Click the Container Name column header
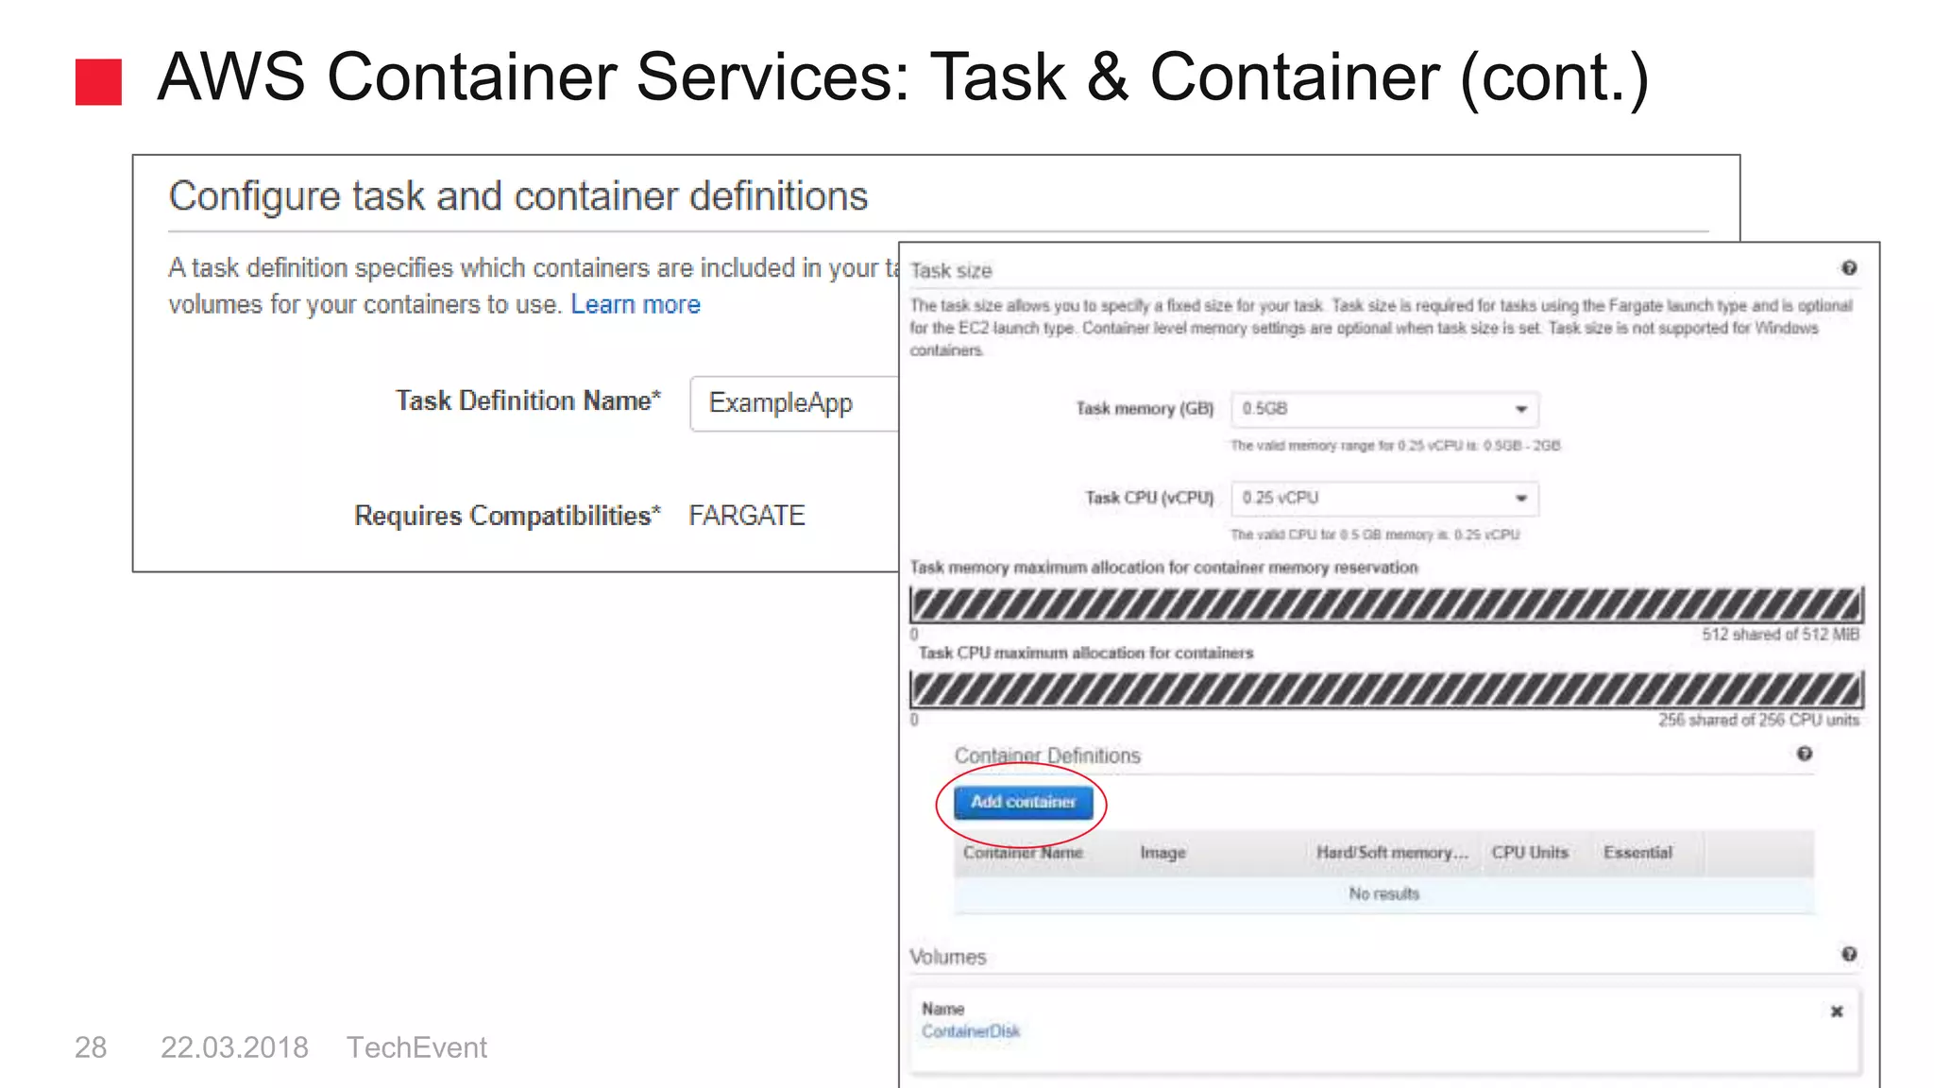 point(1023,852)
